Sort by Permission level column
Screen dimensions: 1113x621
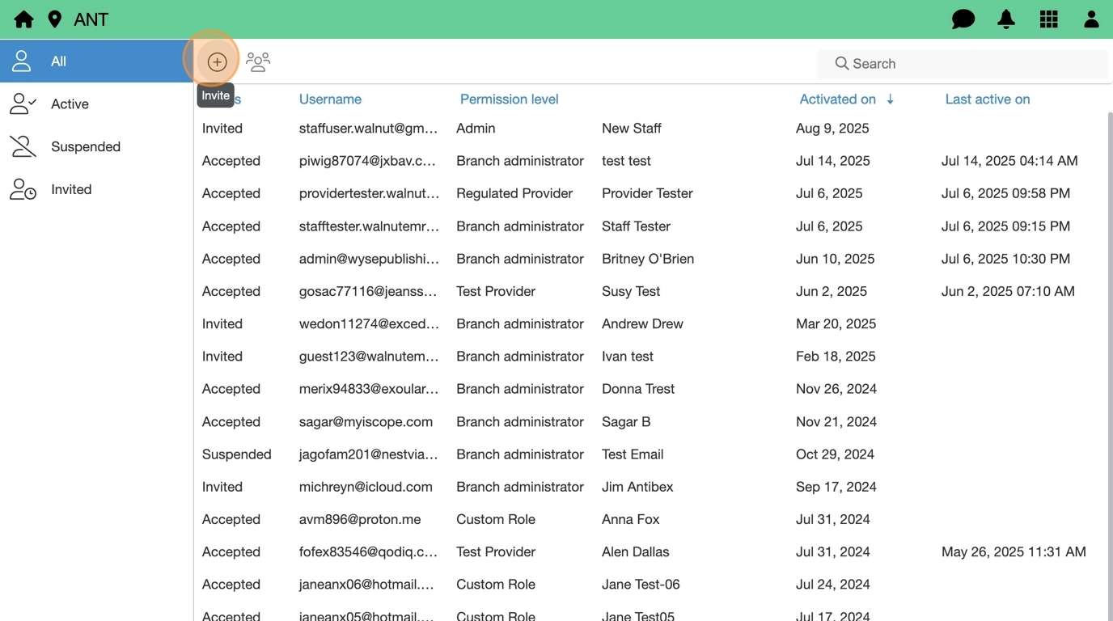(x=509, y=99)
